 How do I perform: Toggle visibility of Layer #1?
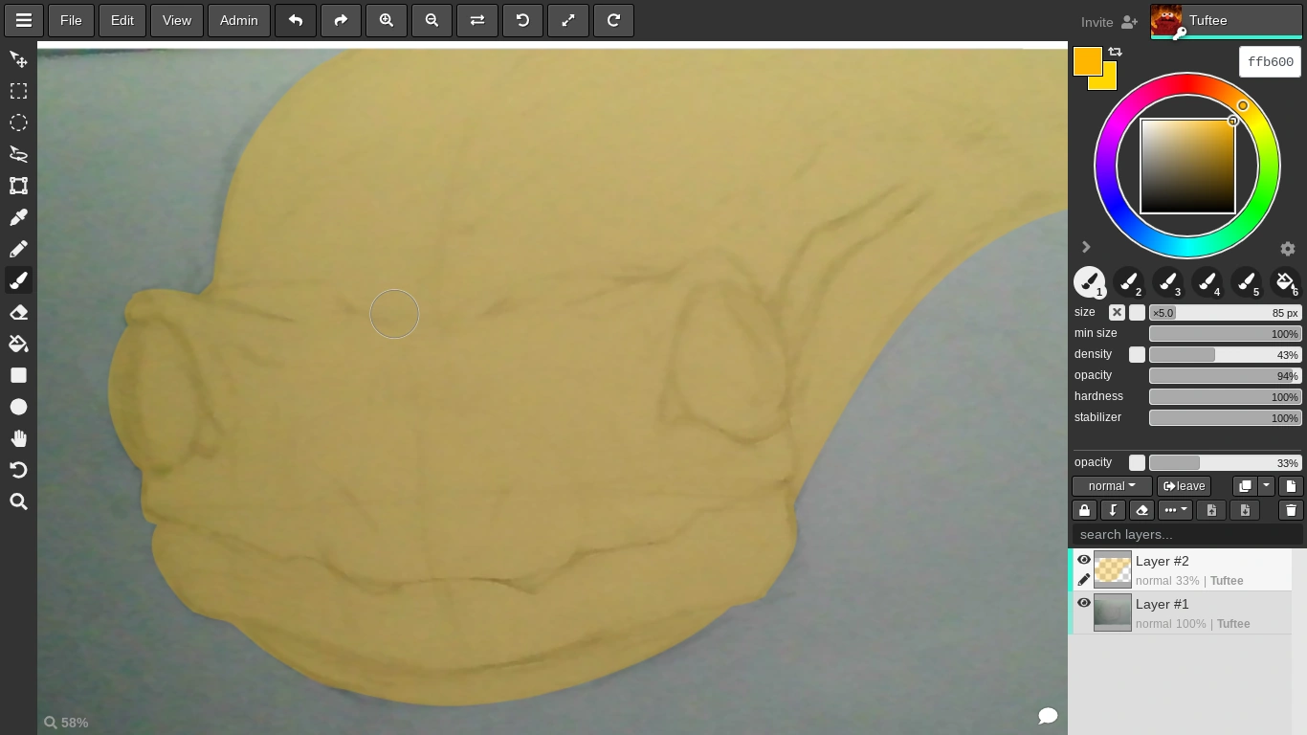(1084, 603)
